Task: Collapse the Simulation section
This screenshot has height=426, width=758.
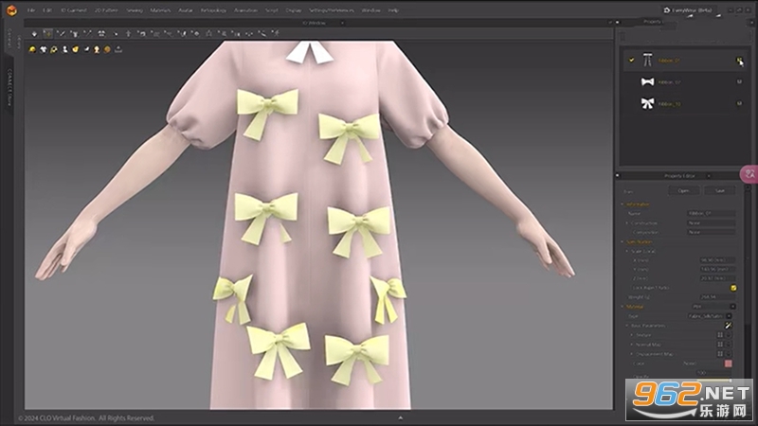Action: pos(623,242)
